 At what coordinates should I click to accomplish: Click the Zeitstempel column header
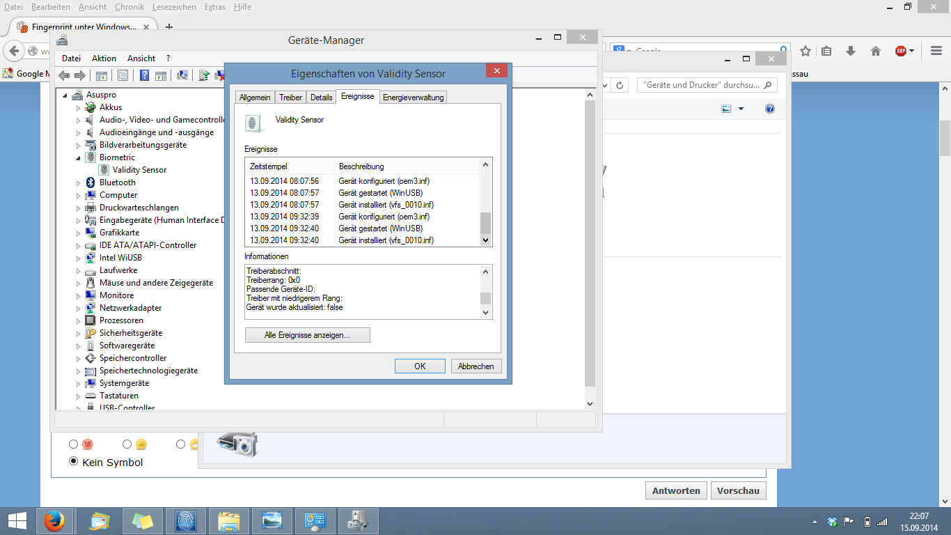tap(290, 166)
